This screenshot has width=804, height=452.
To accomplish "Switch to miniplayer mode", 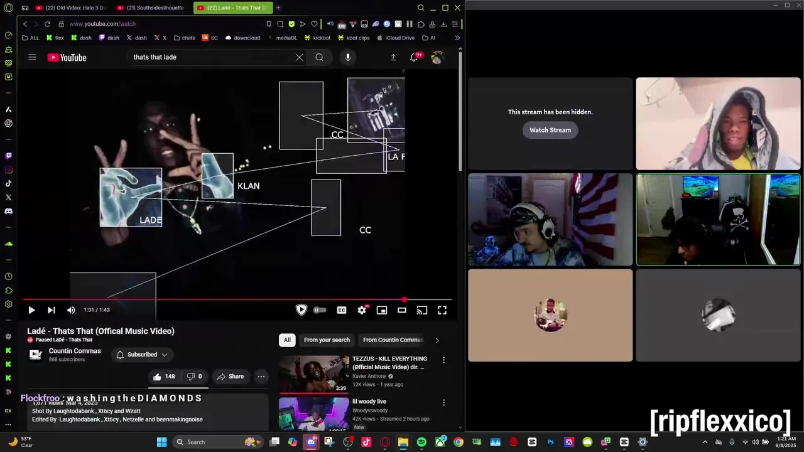I will [382, 310].
